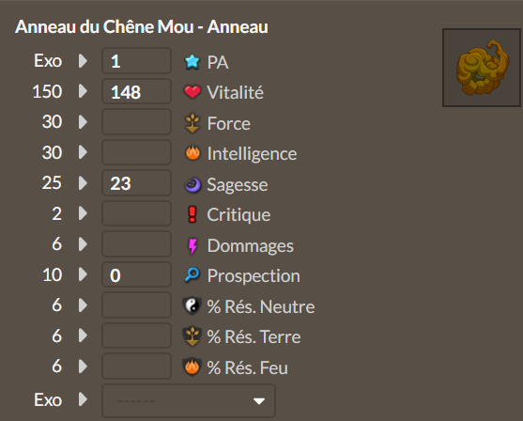Image resolution: width=523 pixels, height=421 pixels.
Task: Click the blue star PA icon
Action: [192, 62]
